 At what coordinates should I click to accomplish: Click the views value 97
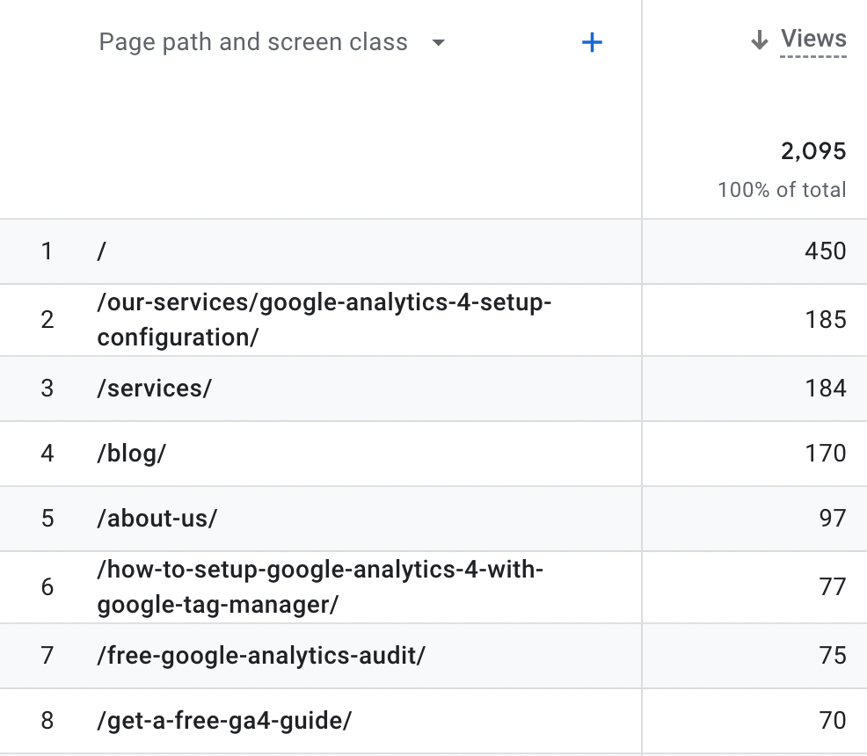(x=833, y=519)
